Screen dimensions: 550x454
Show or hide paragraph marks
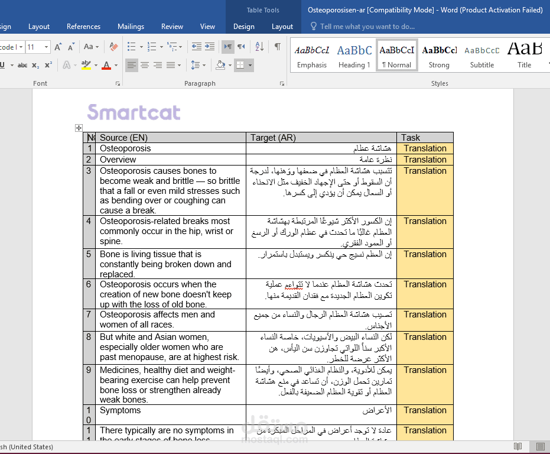[x=277, y=47]
